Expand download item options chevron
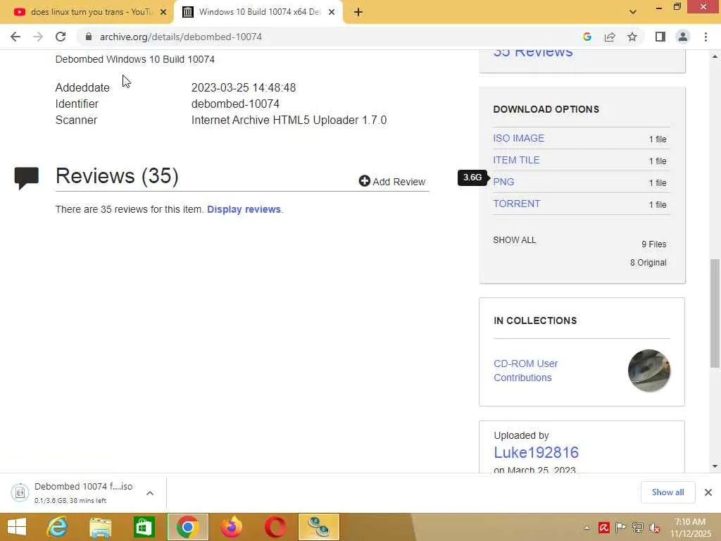Image resolution: width=721 pixels, height=541 pixels. point(150,493)
